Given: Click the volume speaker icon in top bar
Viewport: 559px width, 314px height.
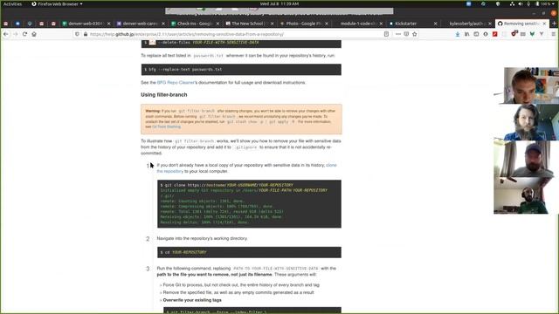Looking at the screenshot, I should [x=521, y=3].
